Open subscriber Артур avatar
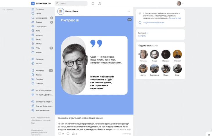The width and height of the screenshot is (212, 136). click(143, 68)
